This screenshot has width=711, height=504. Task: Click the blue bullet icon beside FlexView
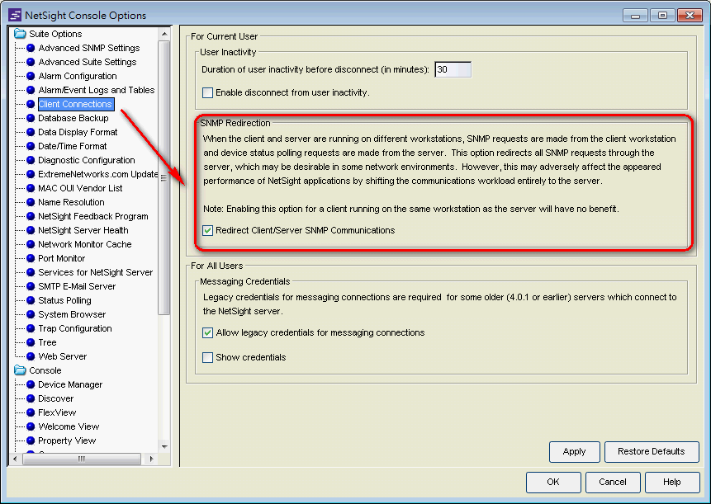[x=31, y=412]
